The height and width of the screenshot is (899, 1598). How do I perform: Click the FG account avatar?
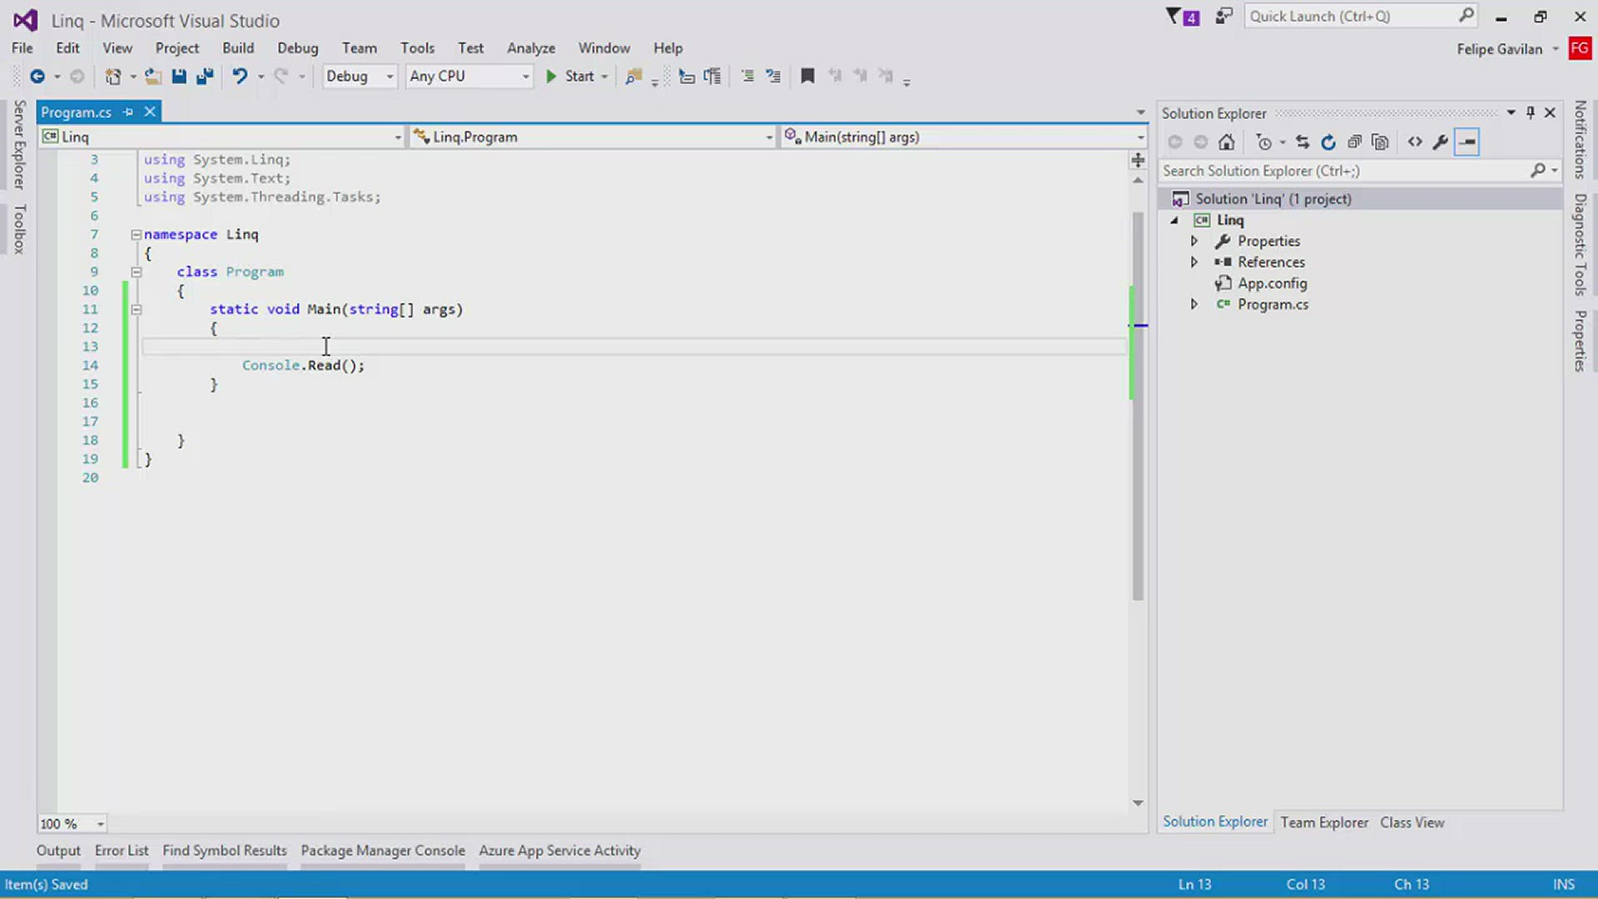(x=1580, y=48)
